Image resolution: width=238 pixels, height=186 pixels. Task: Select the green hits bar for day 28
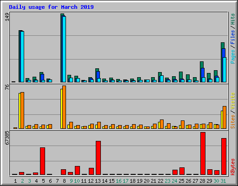[x=202, y=65]
